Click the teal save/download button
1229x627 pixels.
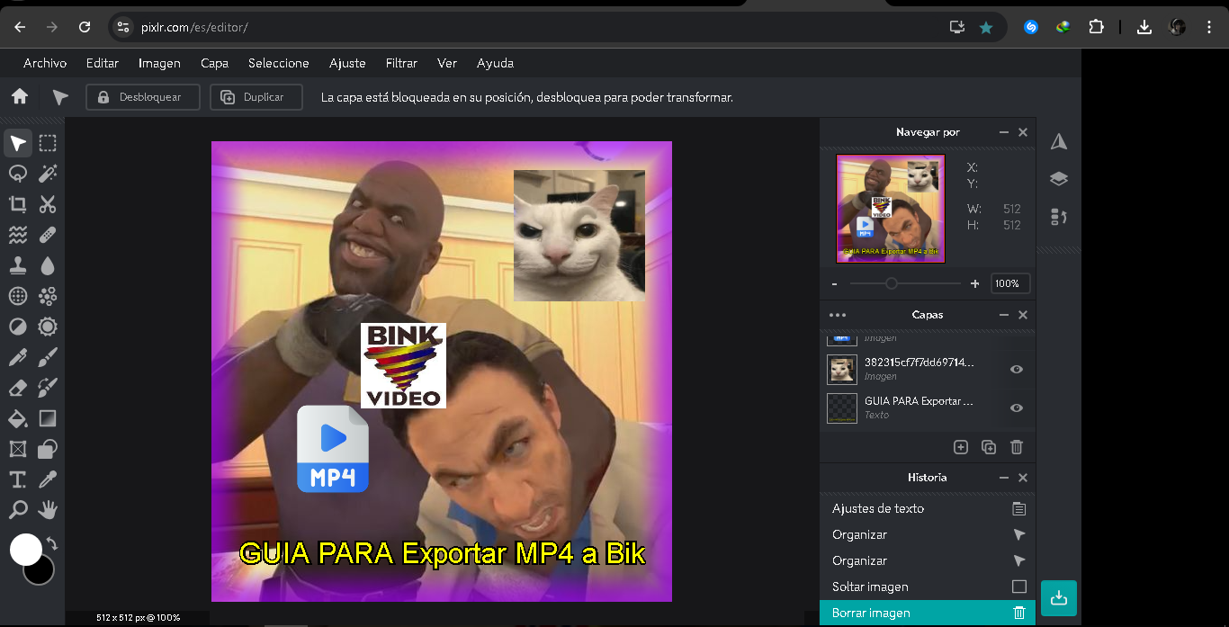point(1059,598)
